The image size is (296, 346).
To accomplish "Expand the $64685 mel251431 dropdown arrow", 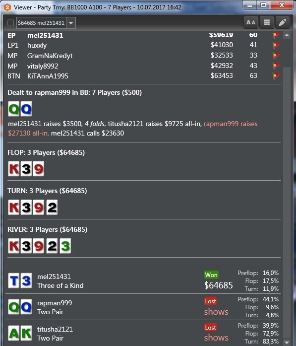I will pos(71,23).
